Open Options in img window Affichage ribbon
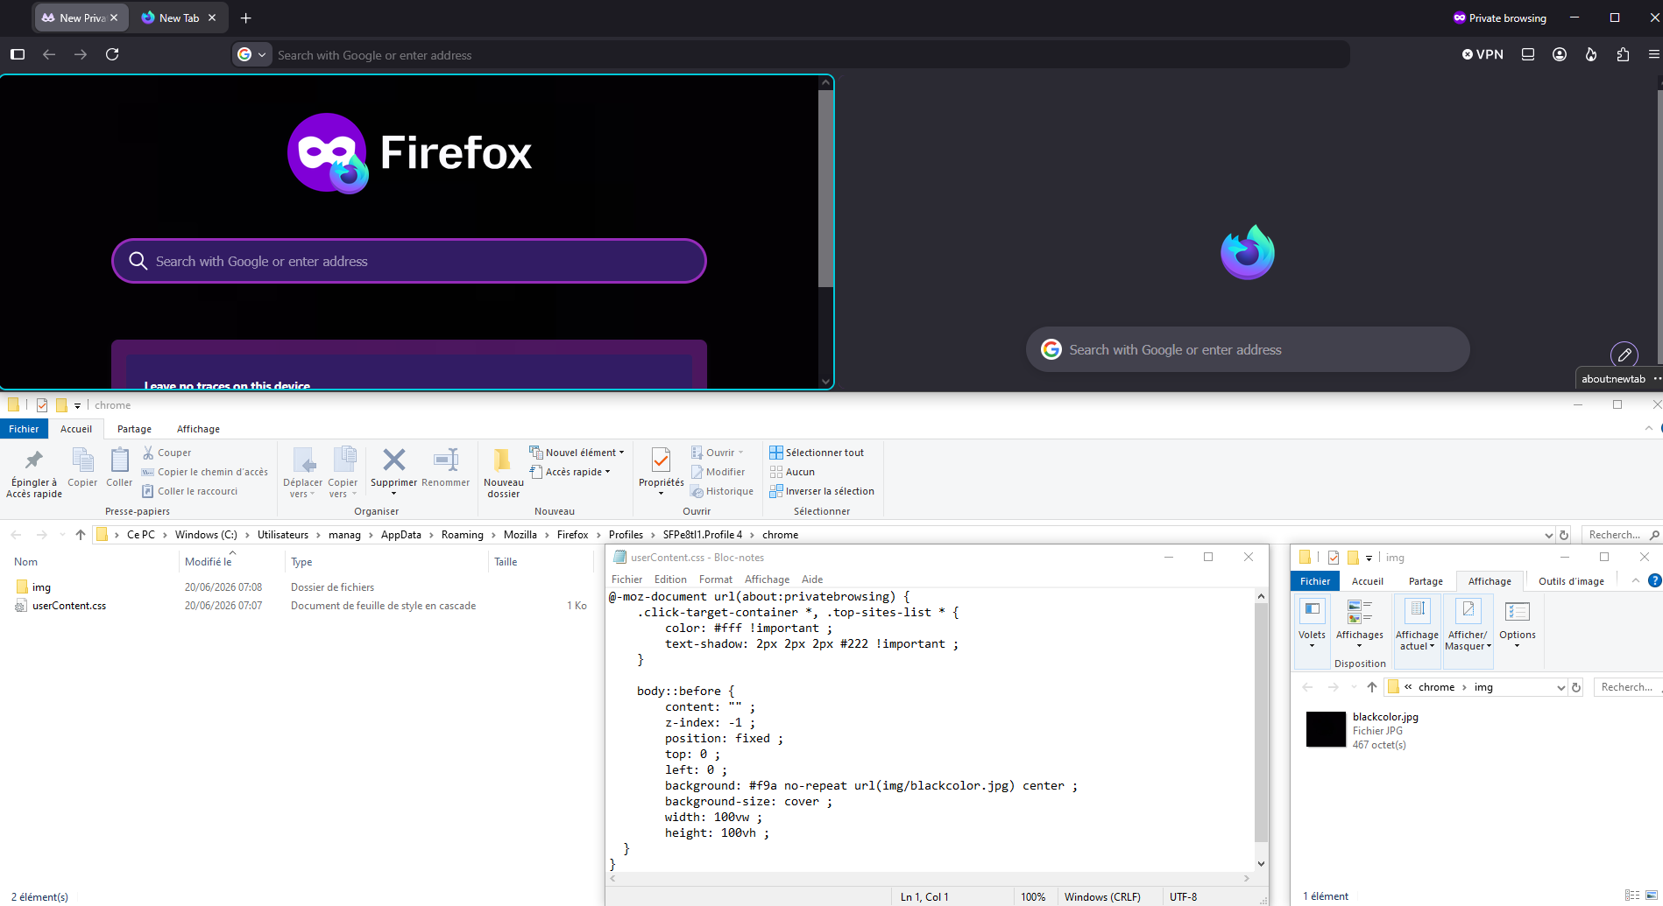This screenshot has width=1663, height=906. click(1518, 624)
